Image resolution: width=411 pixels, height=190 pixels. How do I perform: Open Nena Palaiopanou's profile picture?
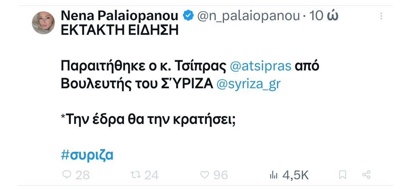[x=43, y=23]
